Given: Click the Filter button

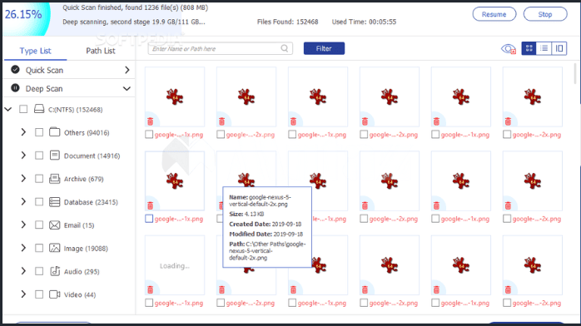Looking at the screenshot, I should [324, 48].
